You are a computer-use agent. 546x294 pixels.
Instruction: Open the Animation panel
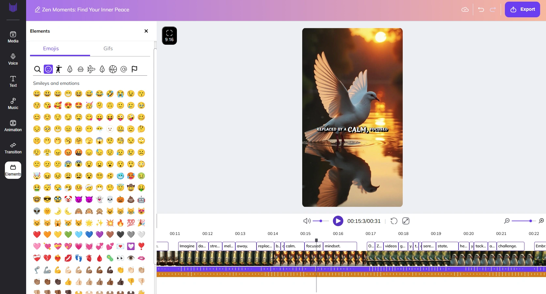tap(13, 126)
